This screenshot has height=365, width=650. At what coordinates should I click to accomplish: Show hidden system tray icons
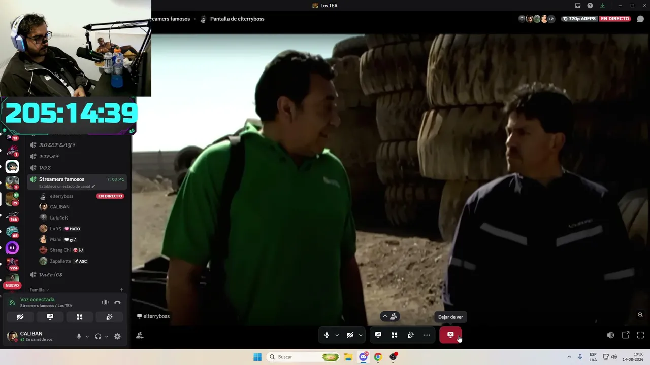(x=569, y=357)
